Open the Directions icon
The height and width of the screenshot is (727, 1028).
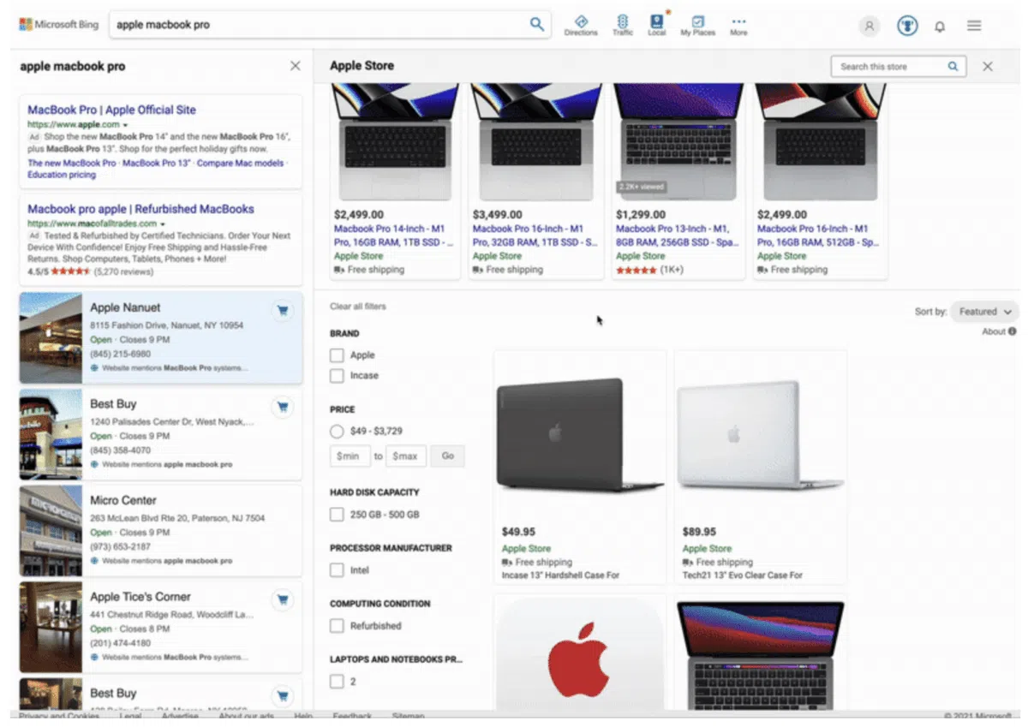tap(581, 24)
